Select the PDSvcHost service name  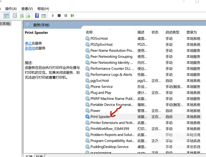click(x=99, y=38)
